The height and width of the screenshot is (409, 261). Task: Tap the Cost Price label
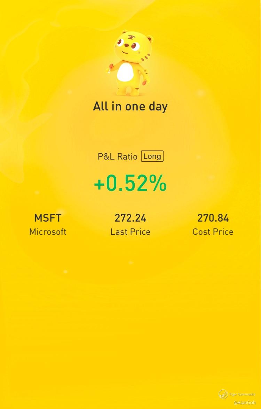pos(213,232)
